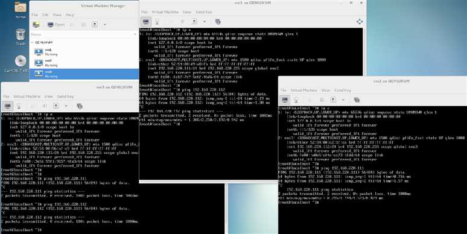Show graphical console in bottom-left vm3 window

(7, 106)
